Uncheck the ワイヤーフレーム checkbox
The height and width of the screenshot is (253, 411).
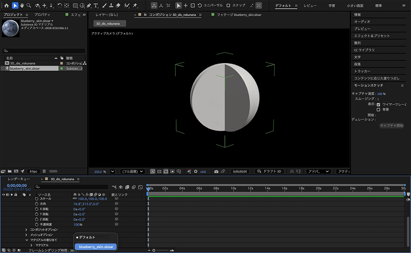coord(378,104)
